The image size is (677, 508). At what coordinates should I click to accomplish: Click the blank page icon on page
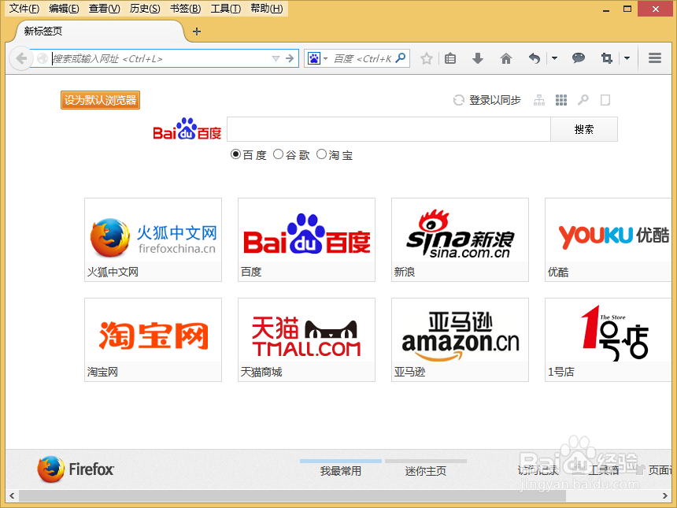(605, 100)
